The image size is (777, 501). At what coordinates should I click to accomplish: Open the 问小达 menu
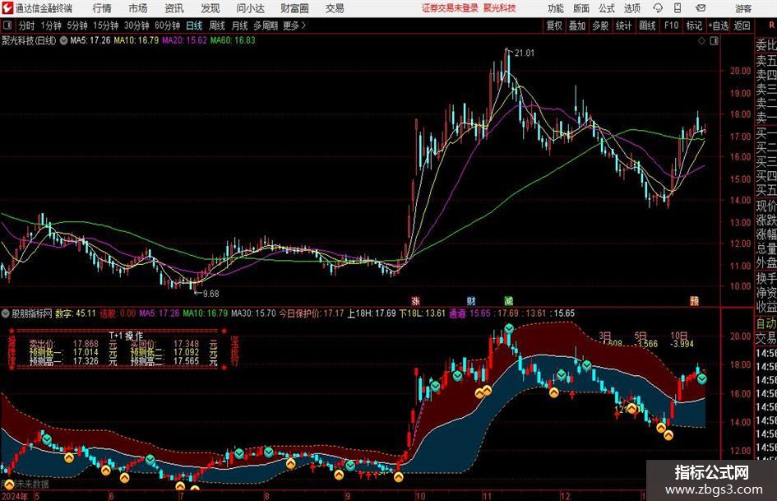point(250,8)
